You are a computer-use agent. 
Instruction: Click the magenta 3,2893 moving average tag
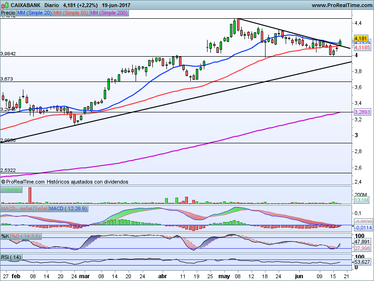pyautogui.click(x=362, y=112)
